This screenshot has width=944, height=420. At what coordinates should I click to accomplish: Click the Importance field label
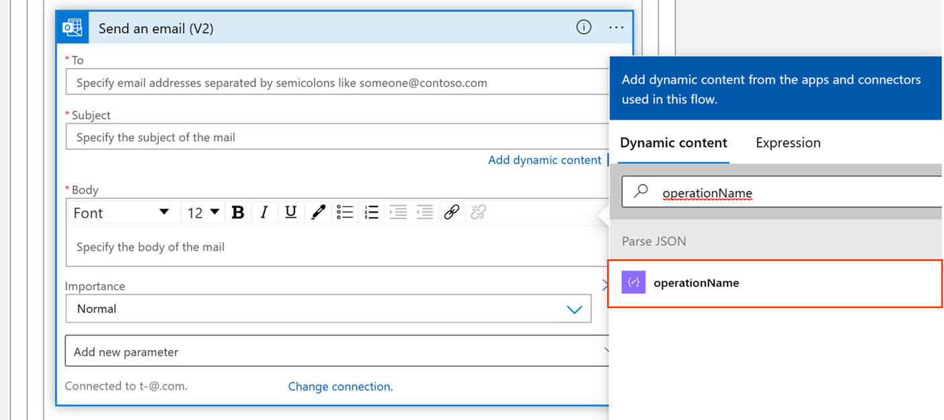(95, 286)
